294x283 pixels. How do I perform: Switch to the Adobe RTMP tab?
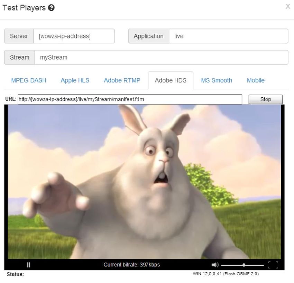tap(122, 80)
